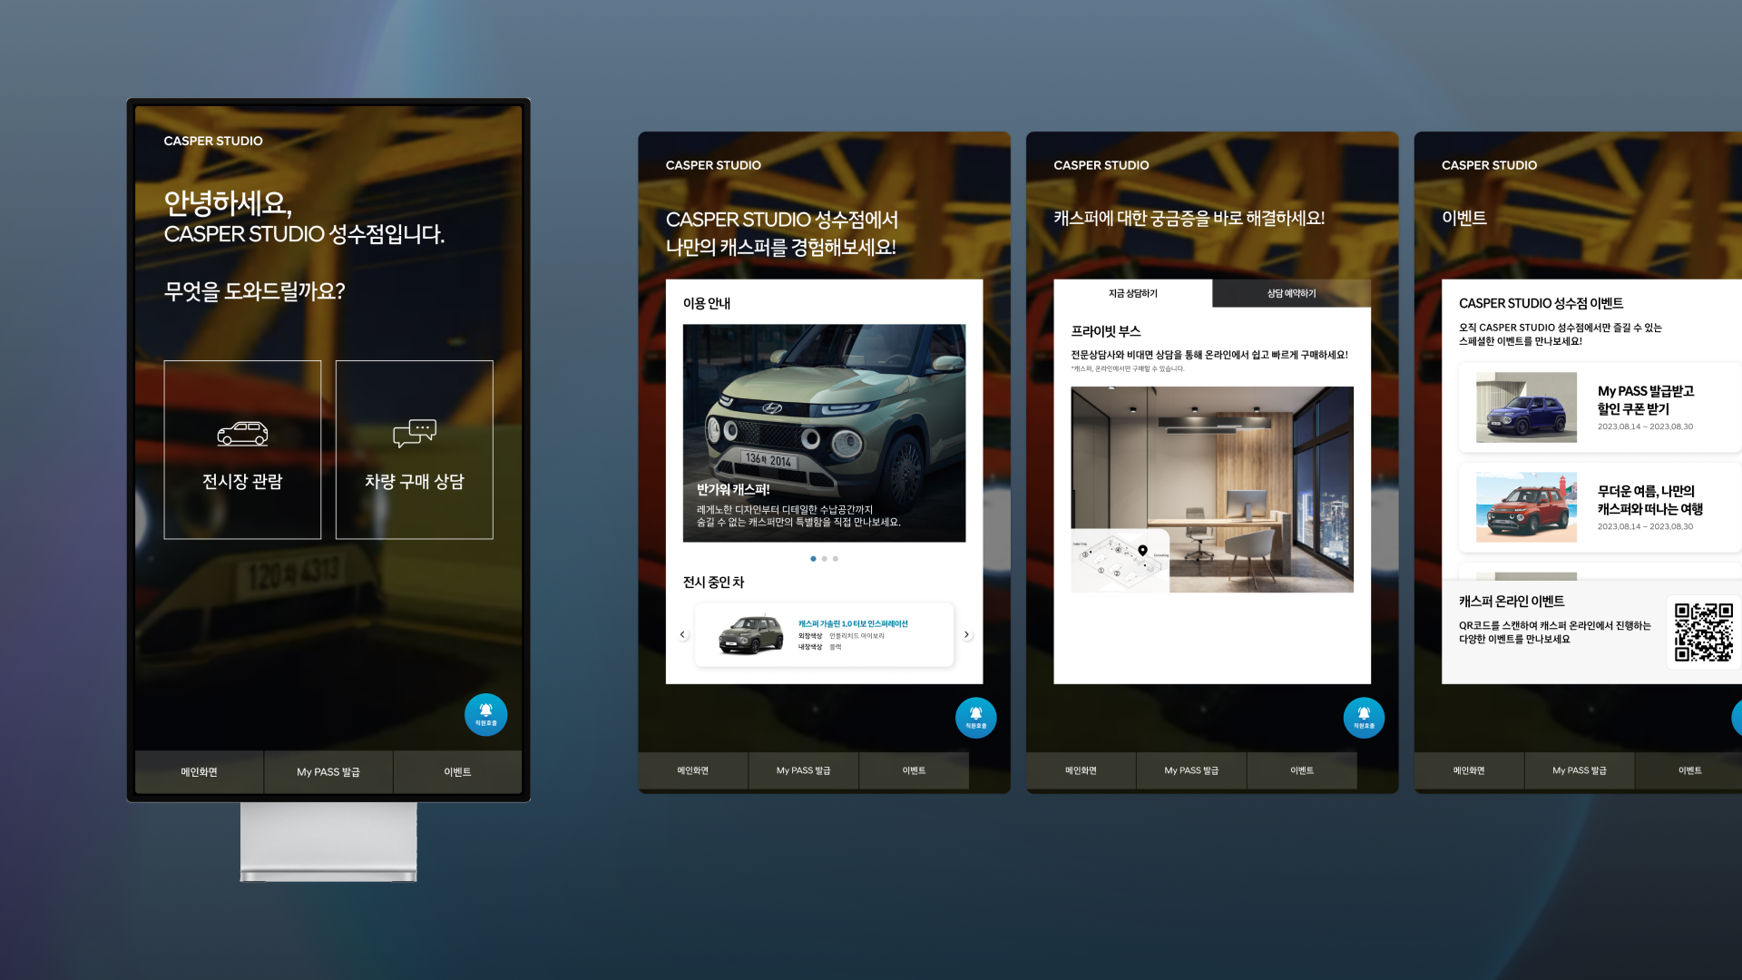The width and height of the screenshot is (1742, 980).
Task: Tap the location pin on the booth map
Action: pyautogui.click(x=1142, y=551)
